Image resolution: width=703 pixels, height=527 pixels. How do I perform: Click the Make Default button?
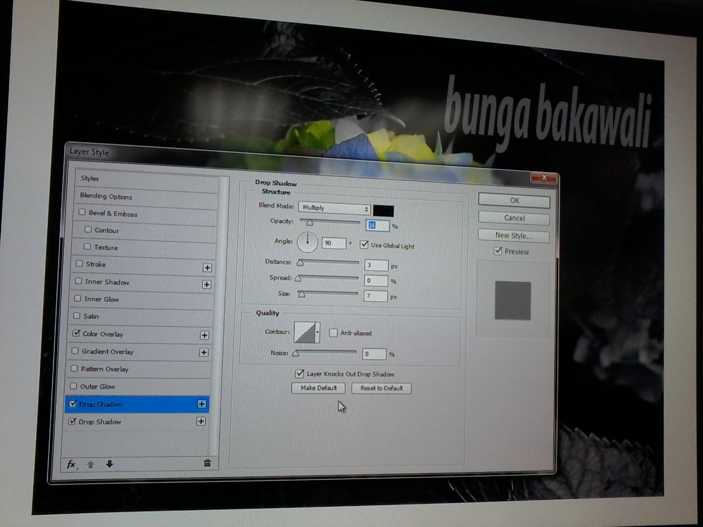pyautogui.click(x=319, y=388)
